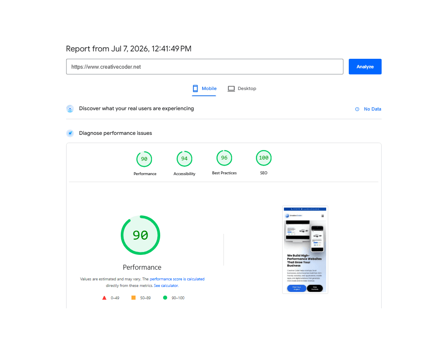Click the SEO label
Viewport: 442px width, 356px height.
tap(264, 173)
